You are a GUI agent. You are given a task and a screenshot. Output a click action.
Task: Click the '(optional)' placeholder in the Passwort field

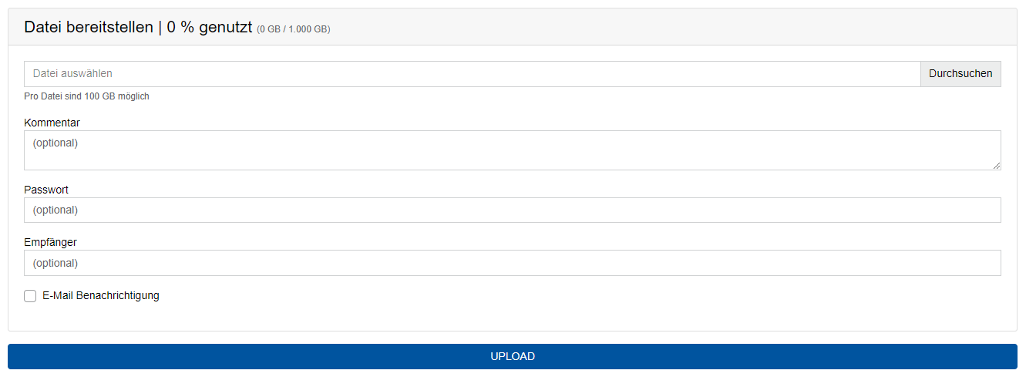click(56, 210)
